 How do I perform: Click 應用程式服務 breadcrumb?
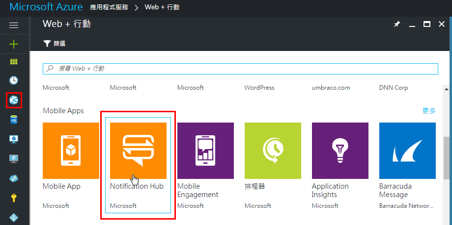point(109,7)
